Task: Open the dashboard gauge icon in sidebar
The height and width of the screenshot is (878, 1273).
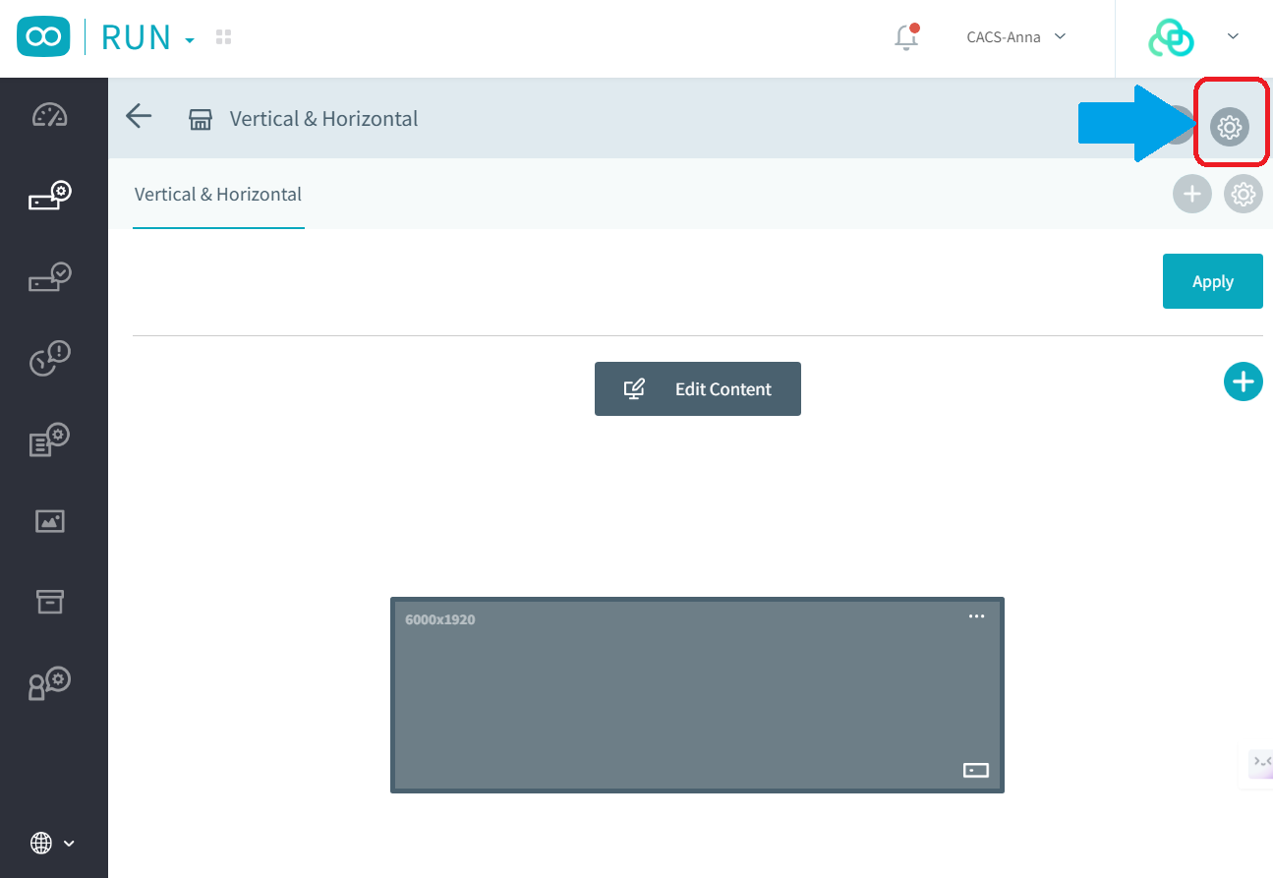Action: 49,115
